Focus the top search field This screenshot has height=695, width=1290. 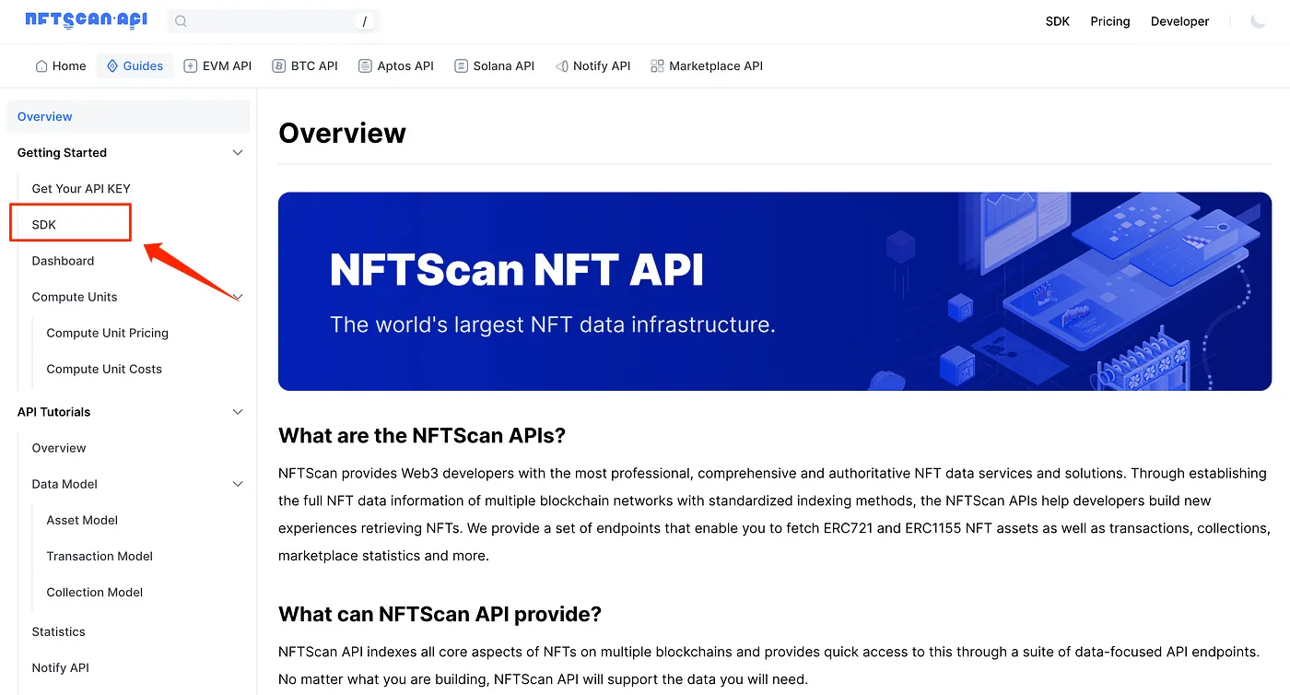point(274,21)
